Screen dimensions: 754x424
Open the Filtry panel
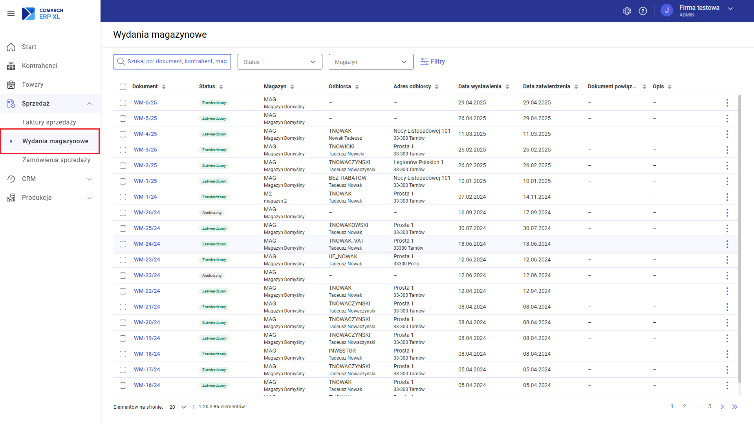[x=432, y=61]
